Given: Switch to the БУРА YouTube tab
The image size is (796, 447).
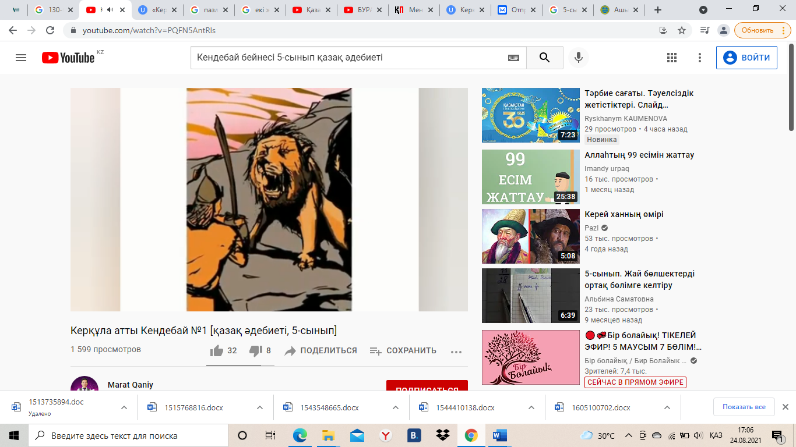Looking at the screenshot, I should 363,10.
